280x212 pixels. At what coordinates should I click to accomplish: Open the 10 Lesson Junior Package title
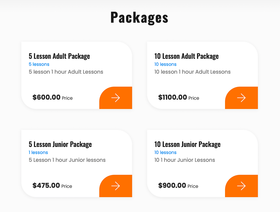(x=187, y=144)
